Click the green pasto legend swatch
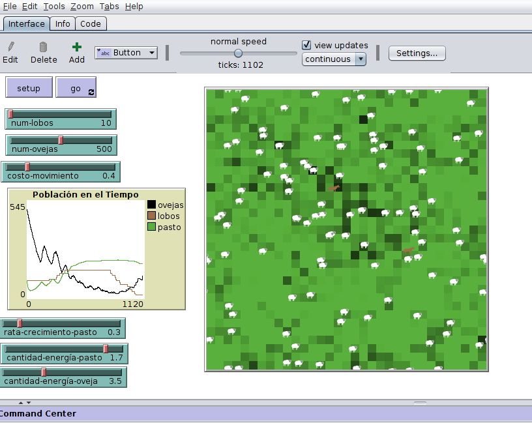Screen dimensions: 532x423 [152, 227]
